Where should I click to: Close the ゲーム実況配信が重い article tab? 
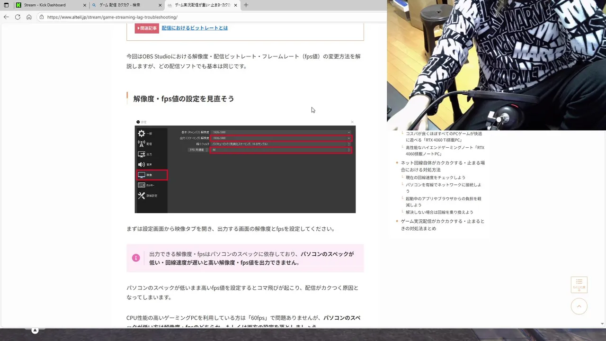[235, 5]
